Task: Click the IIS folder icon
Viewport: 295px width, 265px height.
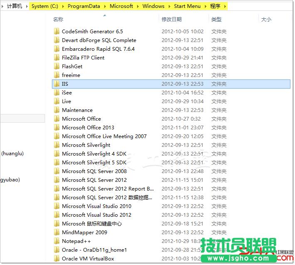Action: point(57,84)
